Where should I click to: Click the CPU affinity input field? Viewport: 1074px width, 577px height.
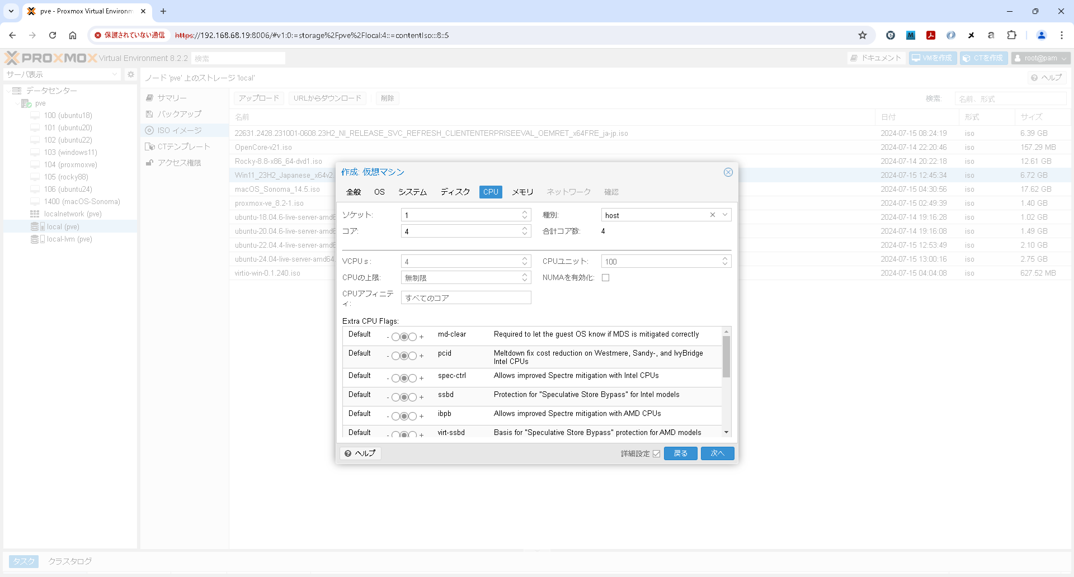point(466,298)
